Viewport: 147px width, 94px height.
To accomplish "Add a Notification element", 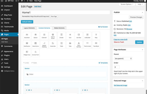I will point(27,44).
